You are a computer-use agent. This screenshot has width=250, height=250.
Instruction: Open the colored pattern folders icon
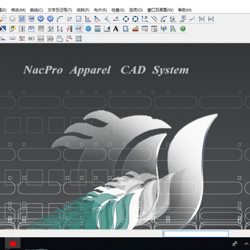point(12,29)
